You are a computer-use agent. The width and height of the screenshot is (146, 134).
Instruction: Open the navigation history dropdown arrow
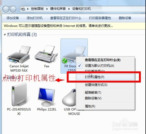point(18,9)
